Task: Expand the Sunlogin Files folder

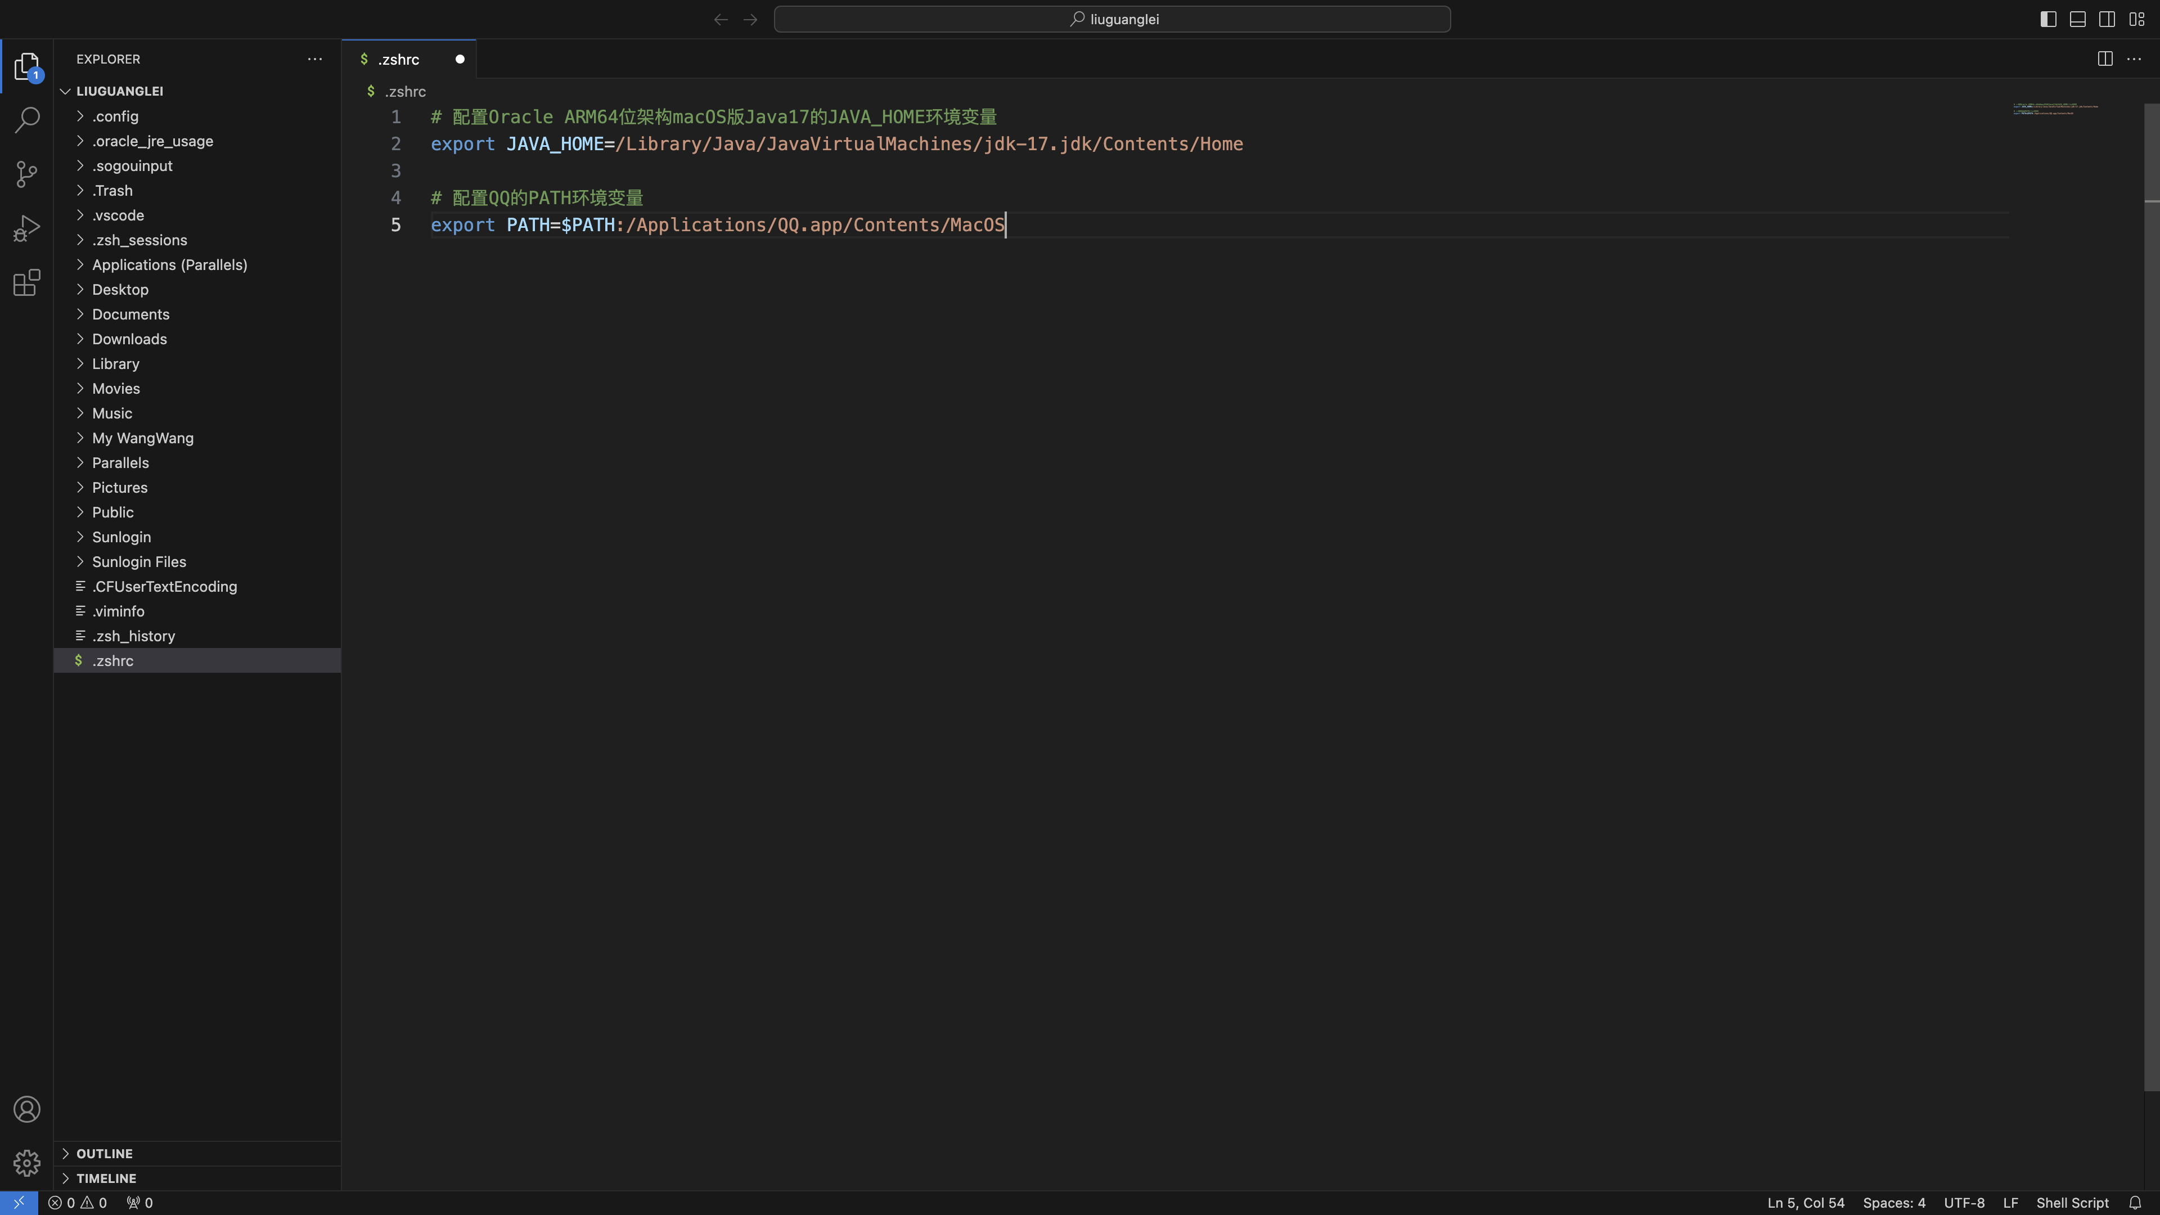Action: (197, 561)
